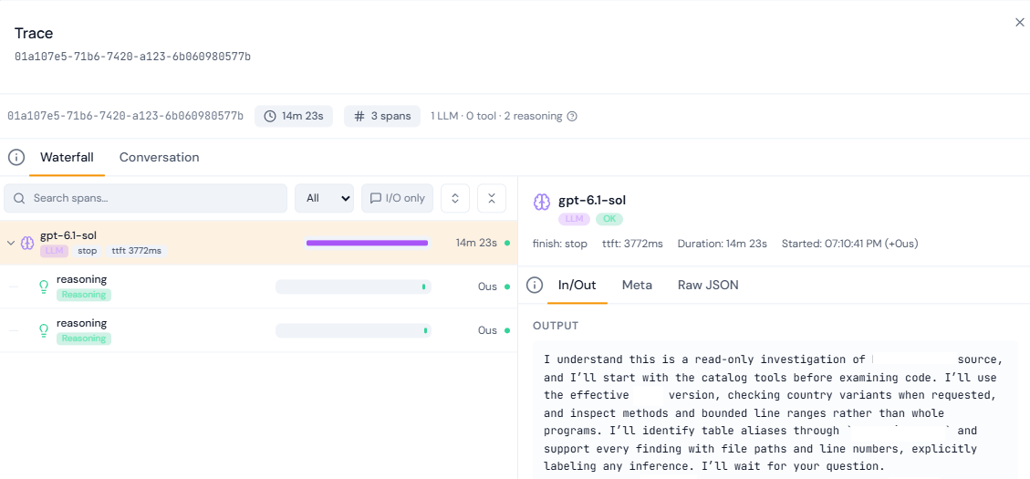Click 'Started: 07:10:41 PM (+0us)' text
The width and height of the screenshot is (1030, 479).
pyautogui.click(x=850, y=244)
